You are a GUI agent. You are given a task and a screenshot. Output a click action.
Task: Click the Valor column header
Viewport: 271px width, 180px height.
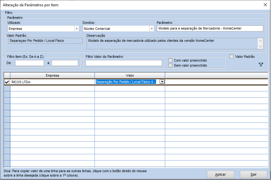(130, 75)
